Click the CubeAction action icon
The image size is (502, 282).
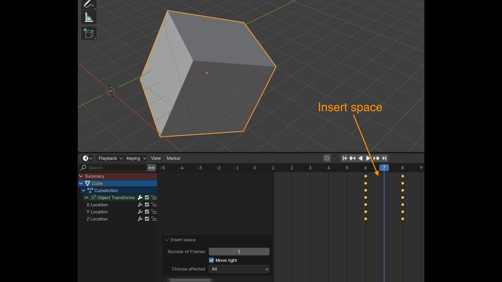pos(90,190)
